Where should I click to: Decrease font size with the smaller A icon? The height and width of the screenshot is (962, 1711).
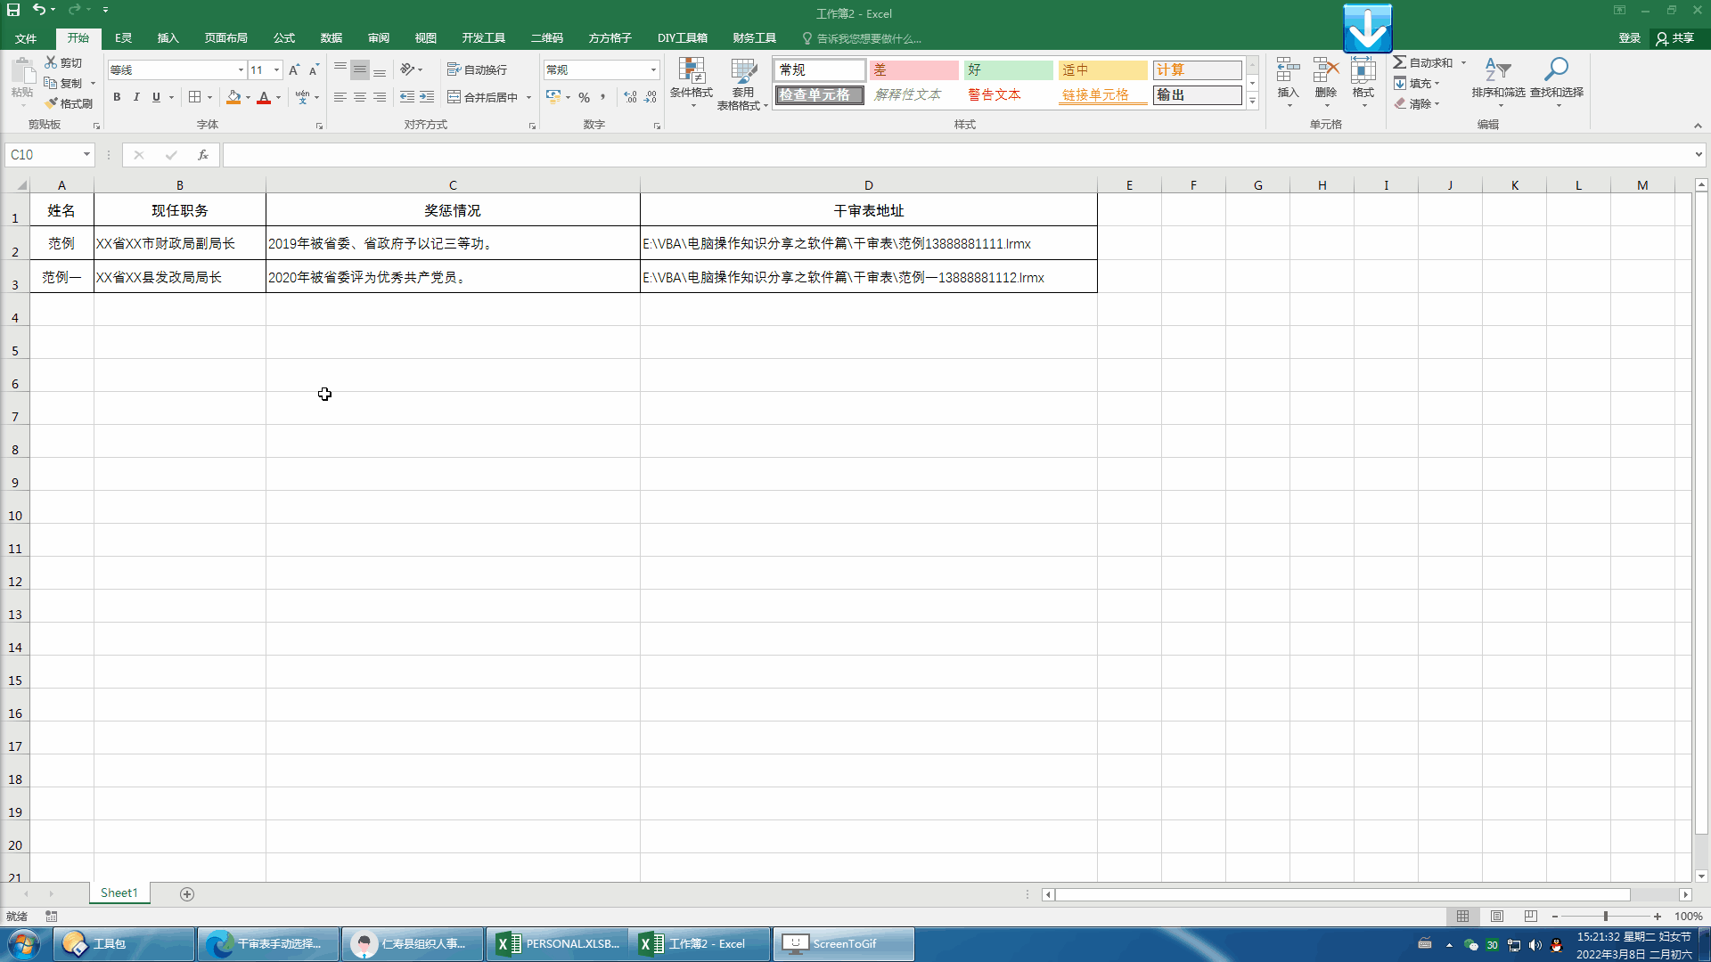tap(314, 69)
